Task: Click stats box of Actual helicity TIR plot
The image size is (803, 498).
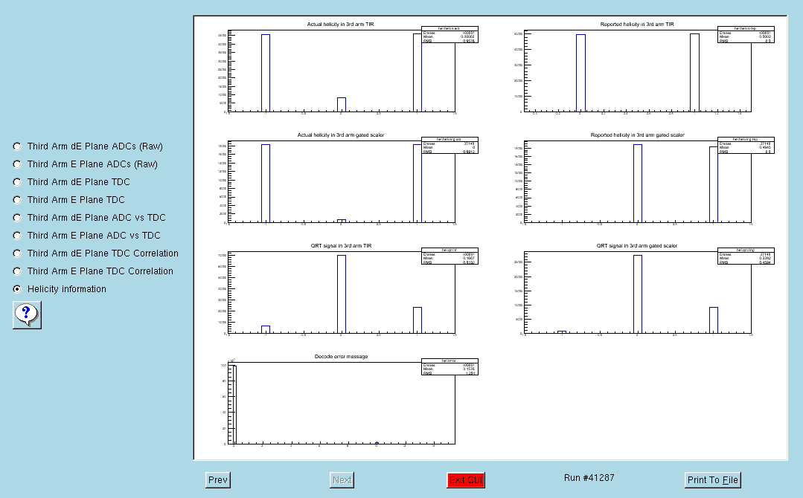Action: [x=450, y=34]
